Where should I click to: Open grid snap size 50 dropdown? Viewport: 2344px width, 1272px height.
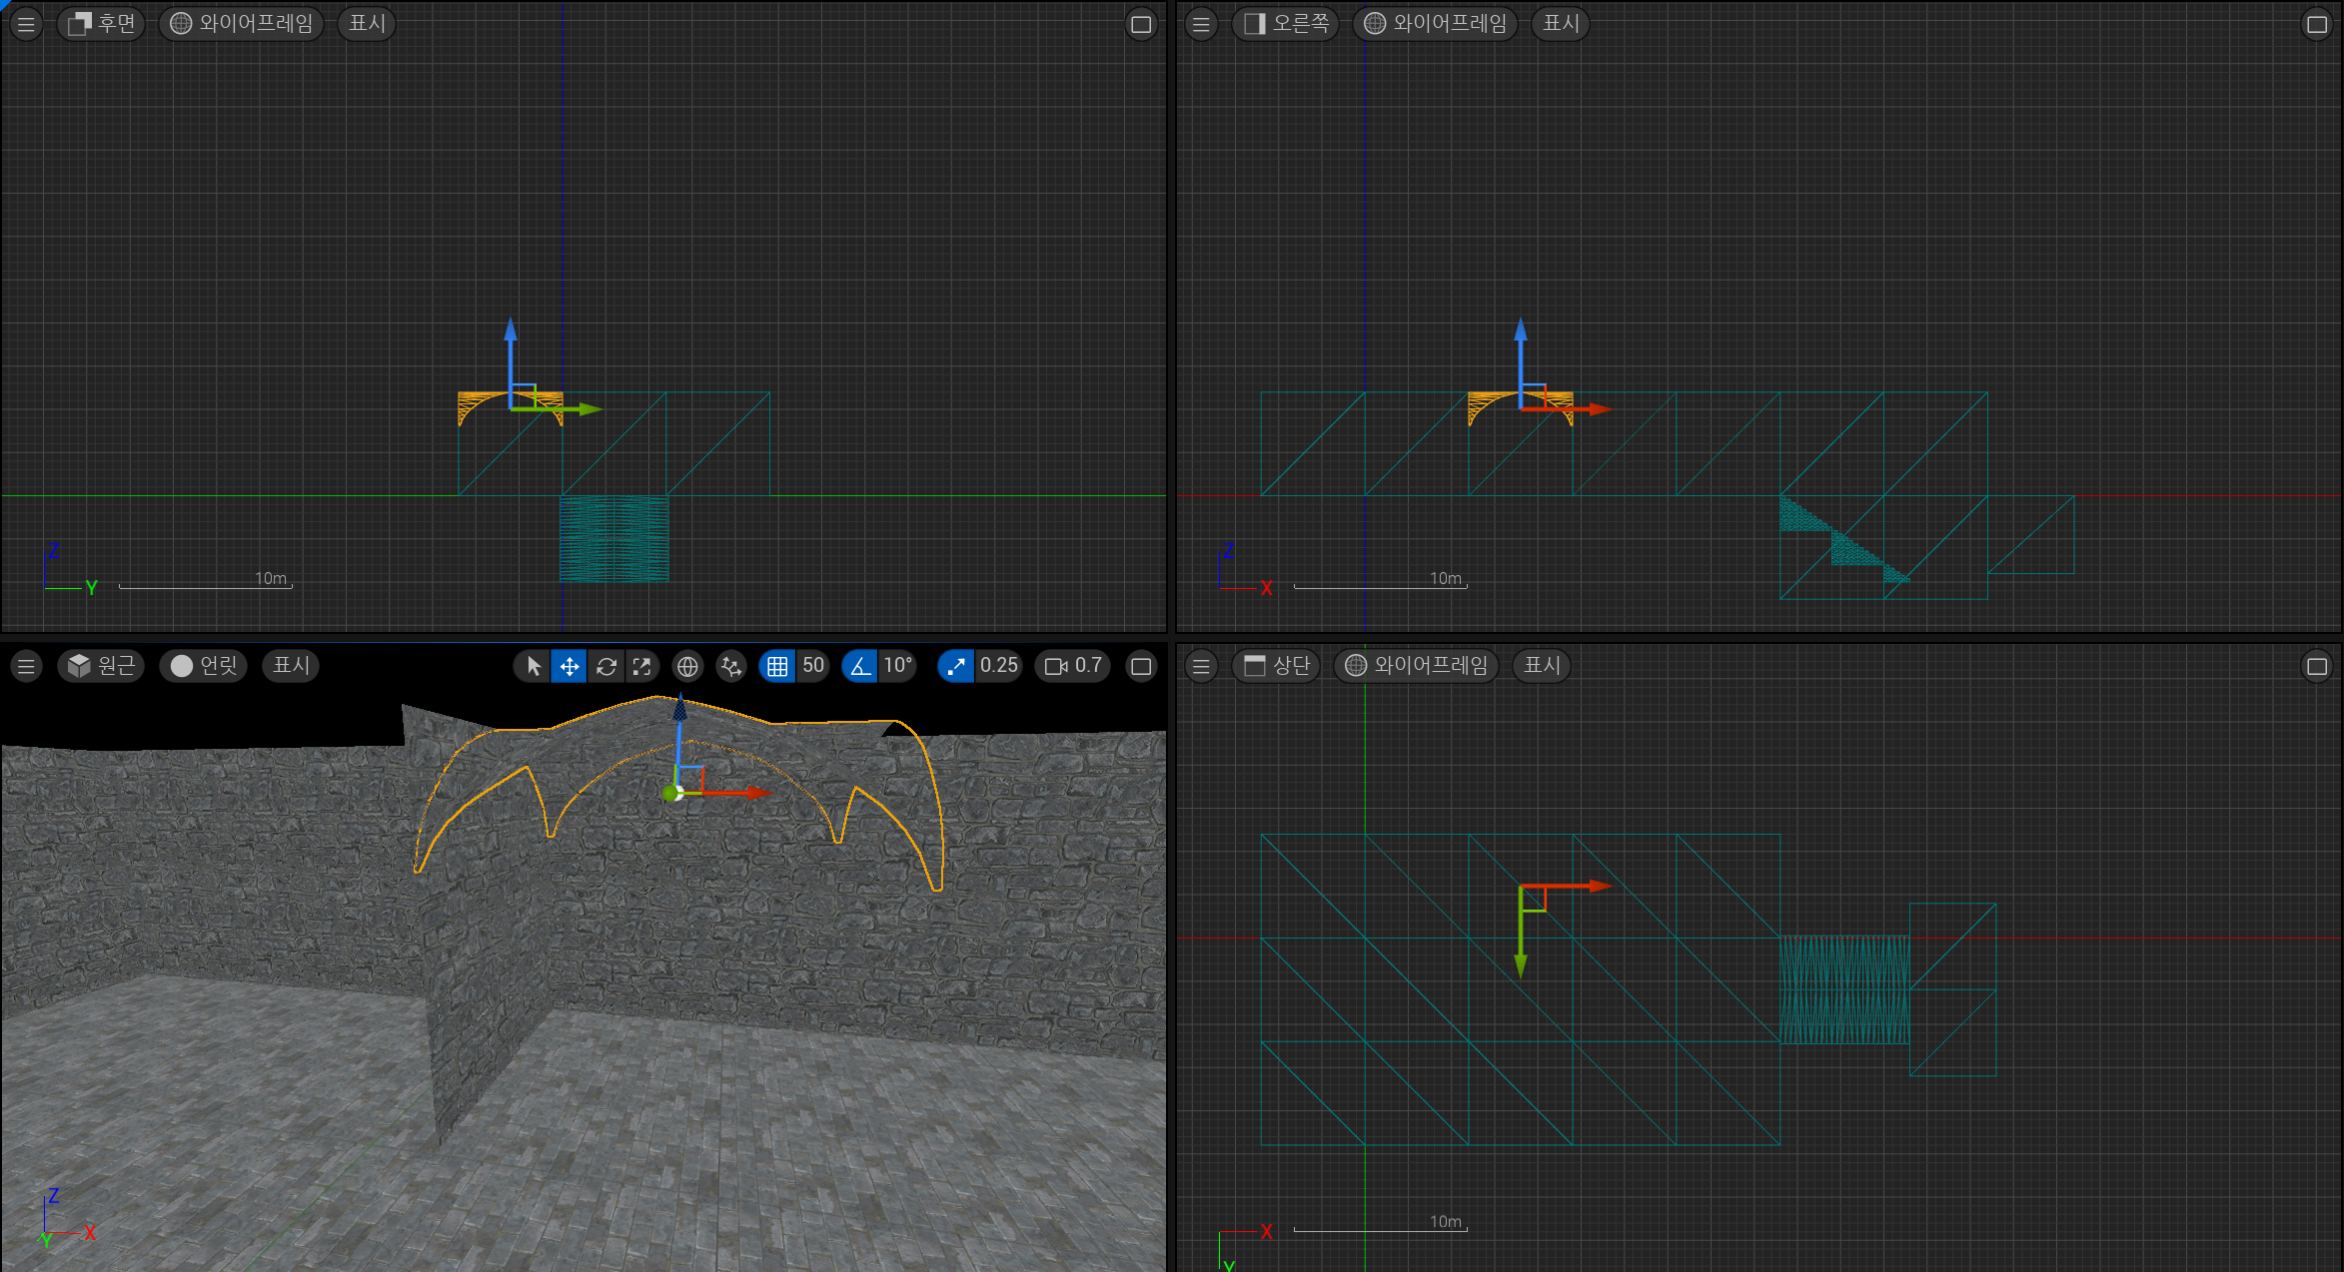pyautogui.click(x=813, y=666)
